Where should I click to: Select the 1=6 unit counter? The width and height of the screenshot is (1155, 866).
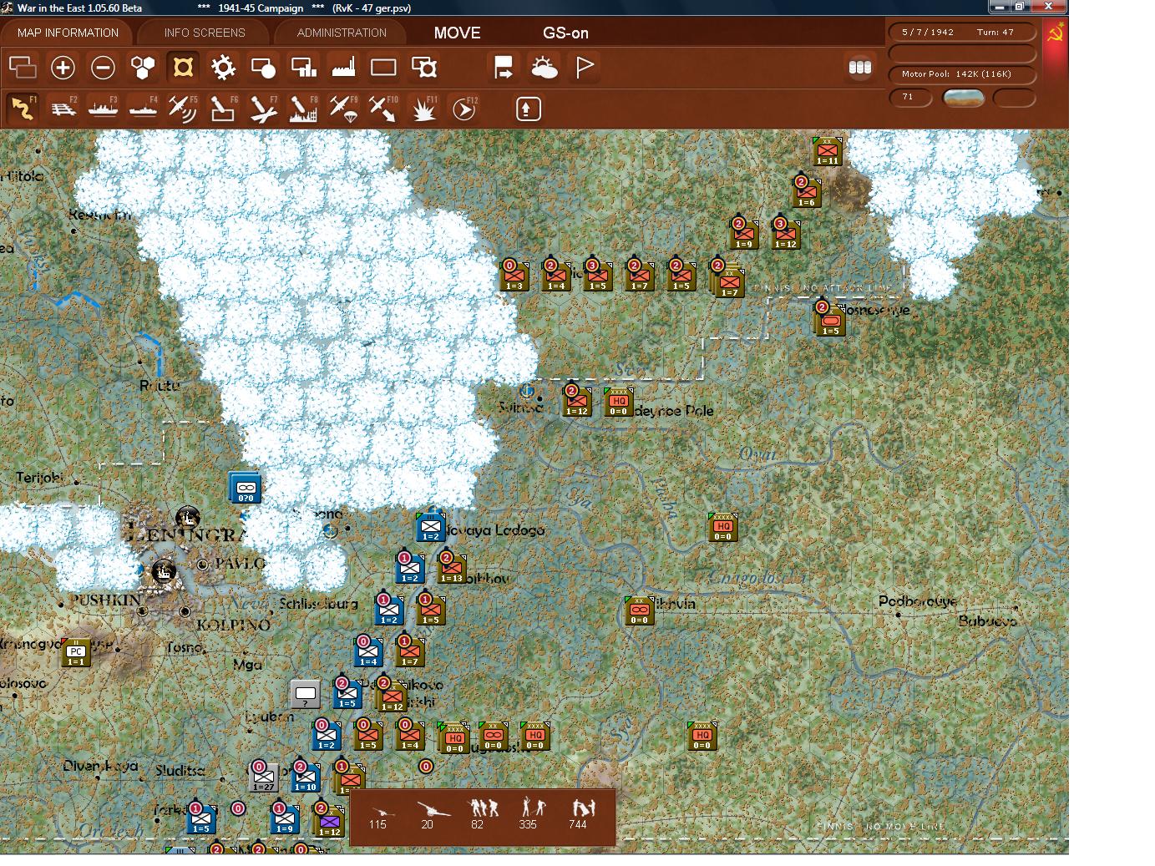tap(806, 194)
